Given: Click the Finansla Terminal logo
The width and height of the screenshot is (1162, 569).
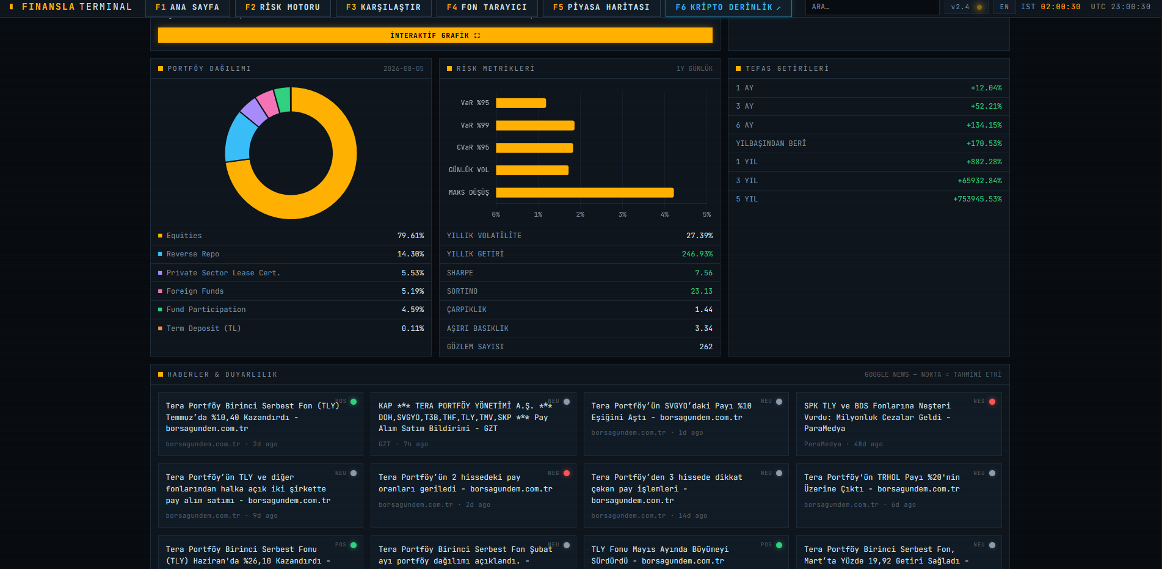Looking at the screenshot, I should pyautogui.click(x=71, y=7).
